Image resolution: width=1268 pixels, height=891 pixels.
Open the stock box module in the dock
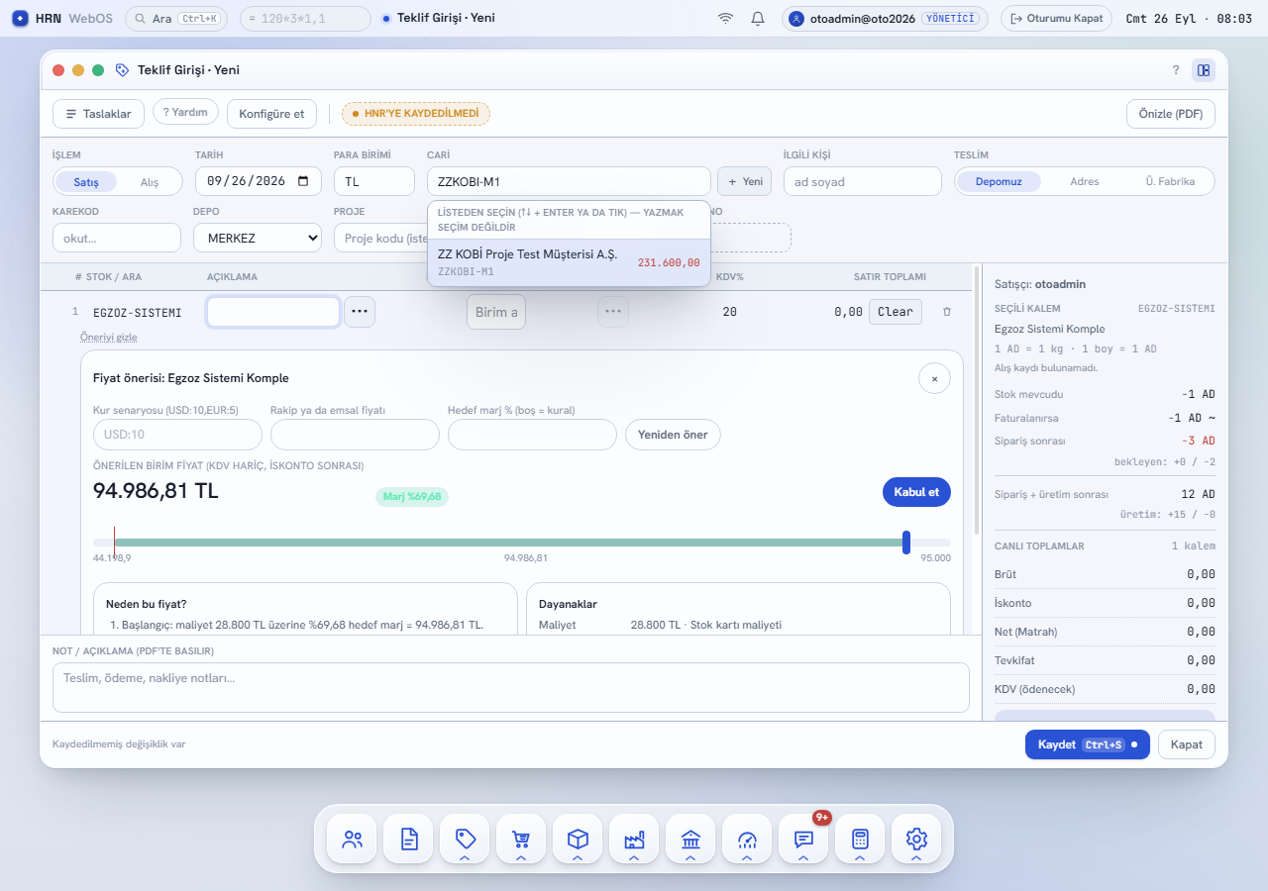pos(578,840)
